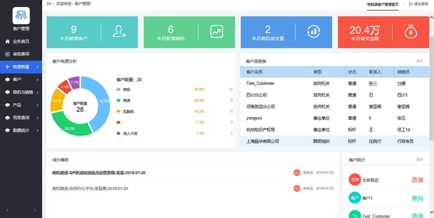The image size is (434, 218).
Task: Click the 客户 round teal avatar
Action: point(355,198)
